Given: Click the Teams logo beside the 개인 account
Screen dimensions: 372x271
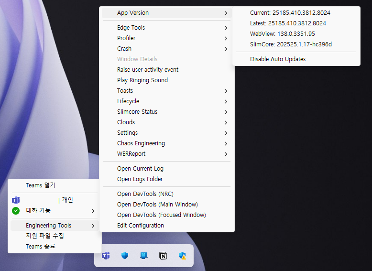Looking at the screenshot, I should point(16,200).
